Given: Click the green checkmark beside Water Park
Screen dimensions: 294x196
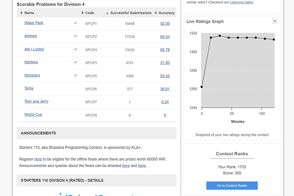Looking at the screenshot, I should pos(75,23).
